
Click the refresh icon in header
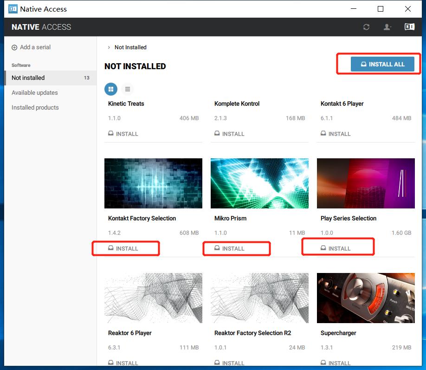tap(366, 27)
